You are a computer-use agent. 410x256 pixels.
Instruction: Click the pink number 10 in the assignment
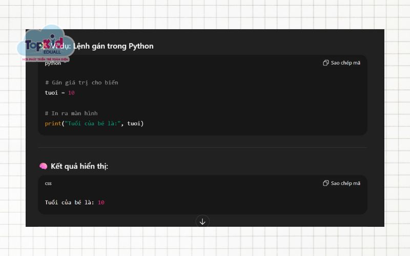pyautogui.click(x=71, y=93)
